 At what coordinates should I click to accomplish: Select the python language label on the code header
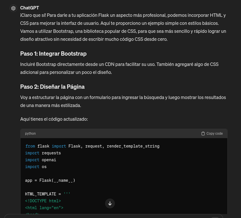30,133
